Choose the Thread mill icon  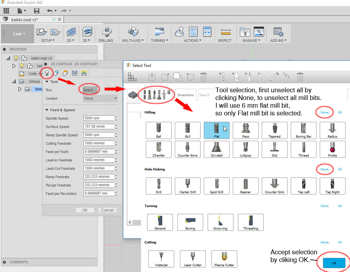click(x=303, y=150)
